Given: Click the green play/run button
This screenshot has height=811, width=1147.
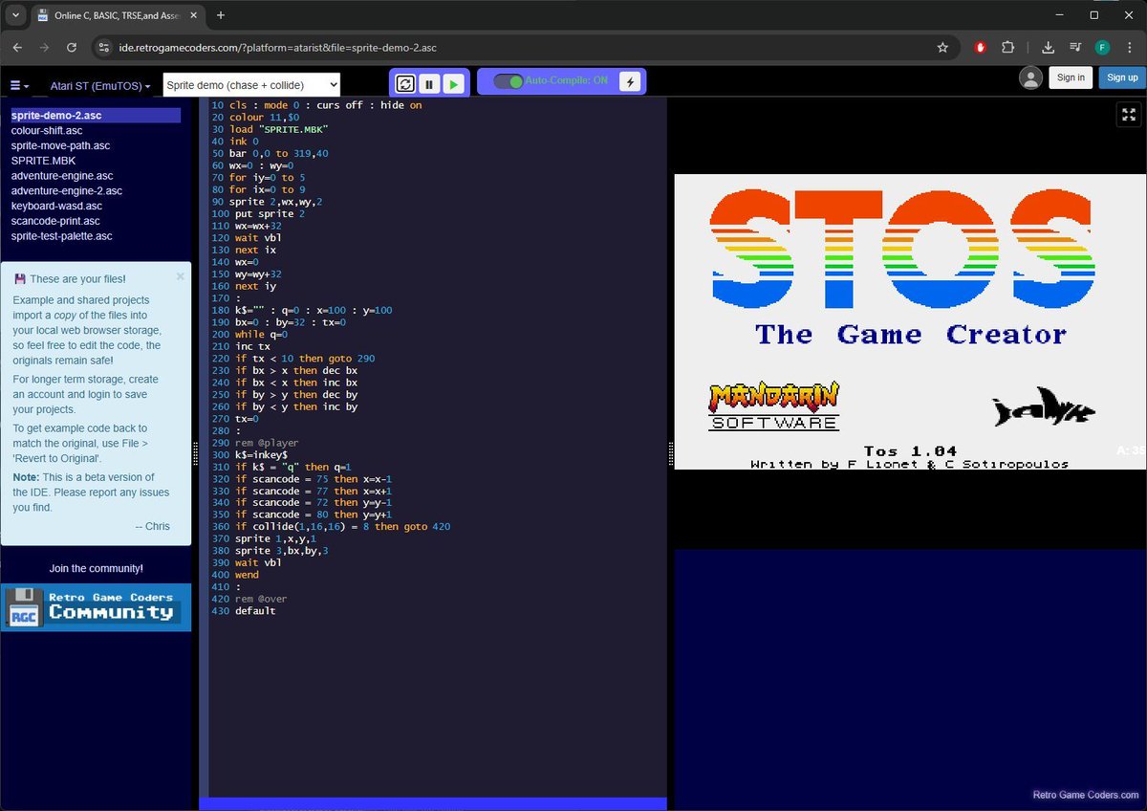Looking at the screenshot, I should coord(453,83).
